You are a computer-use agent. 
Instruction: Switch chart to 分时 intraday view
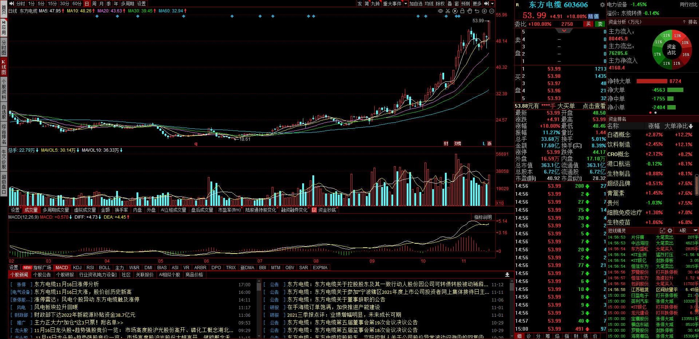coord(21,4)
